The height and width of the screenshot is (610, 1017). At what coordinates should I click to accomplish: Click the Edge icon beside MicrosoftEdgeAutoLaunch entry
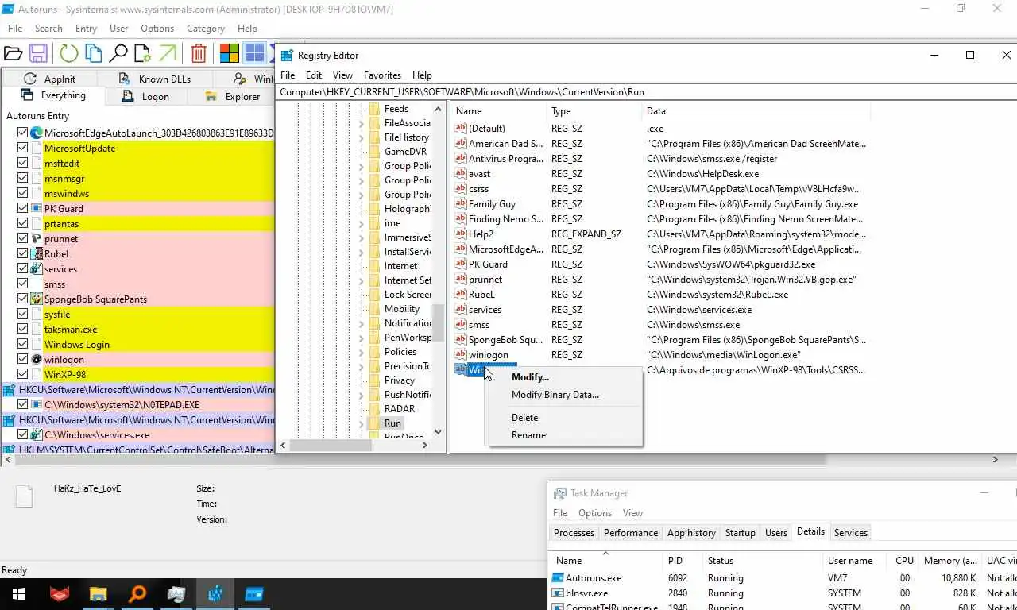[x=36, y=133]
